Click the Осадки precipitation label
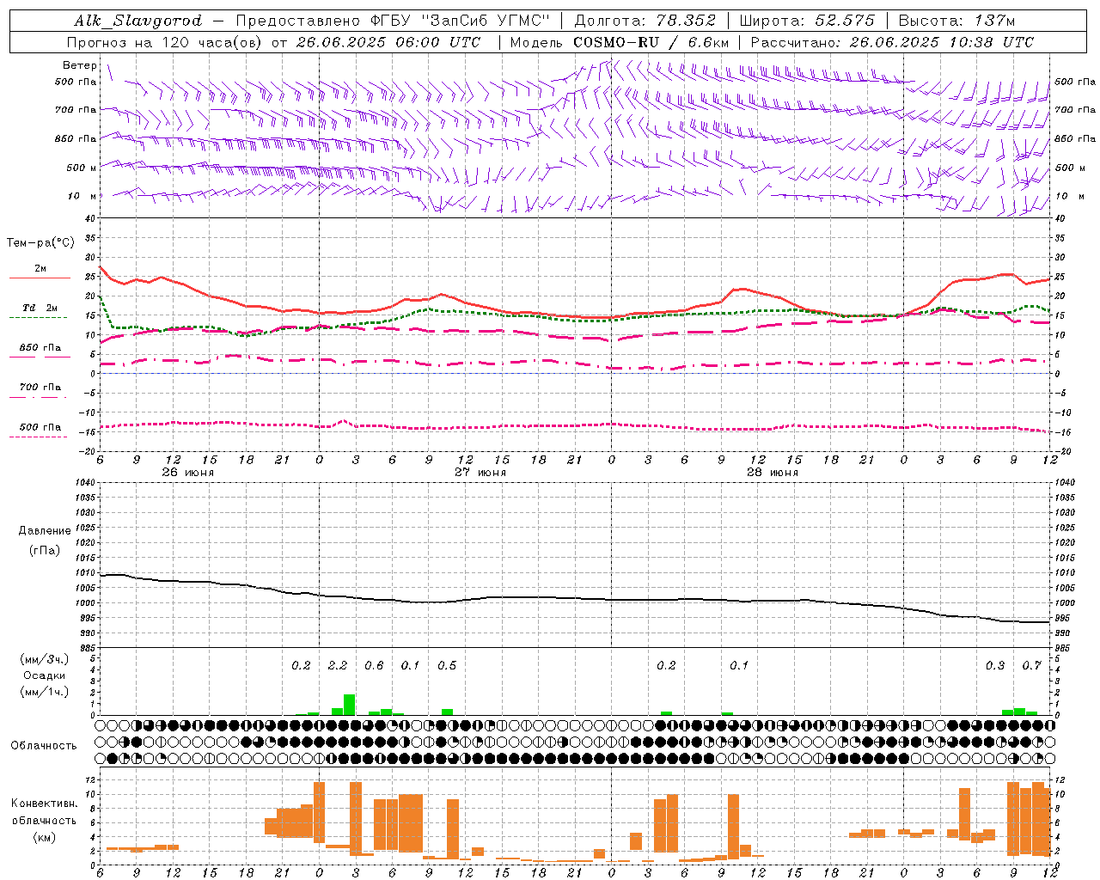Image resolution: width=1100 pixels, height=880 pixels. [x=45, y=675]
